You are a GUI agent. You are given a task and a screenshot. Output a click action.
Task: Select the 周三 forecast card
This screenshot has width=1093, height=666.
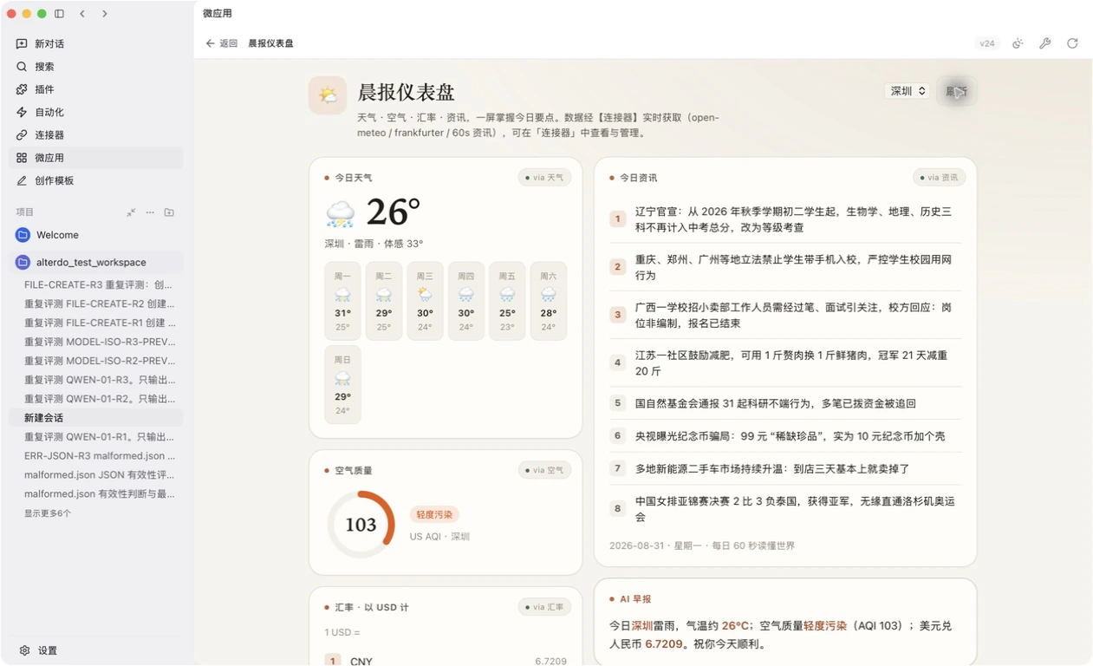[425, 301]
